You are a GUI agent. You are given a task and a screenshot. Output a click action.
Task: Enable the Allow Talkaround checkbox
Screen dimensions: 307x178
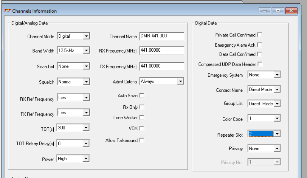(142, 140)
